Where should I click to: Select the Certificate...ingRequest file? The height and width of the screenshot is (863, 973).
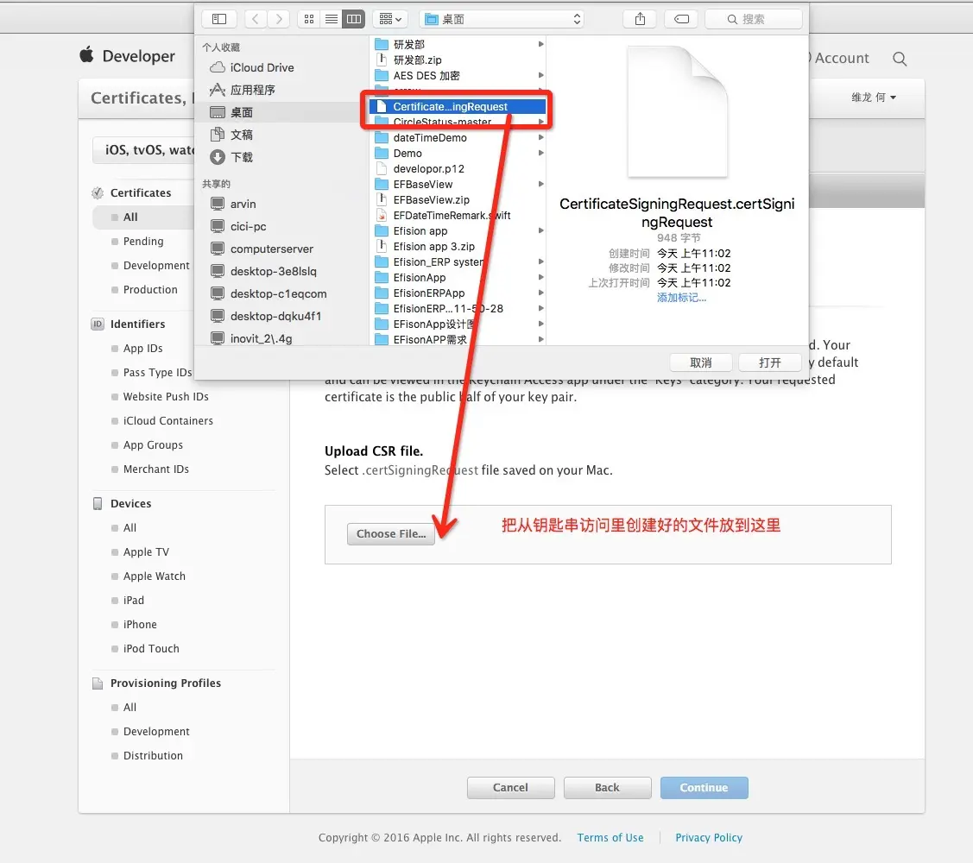pos(458,107)
